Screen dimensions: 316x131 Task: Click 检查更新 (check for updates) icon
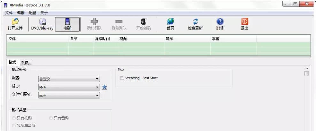(195, 22)
